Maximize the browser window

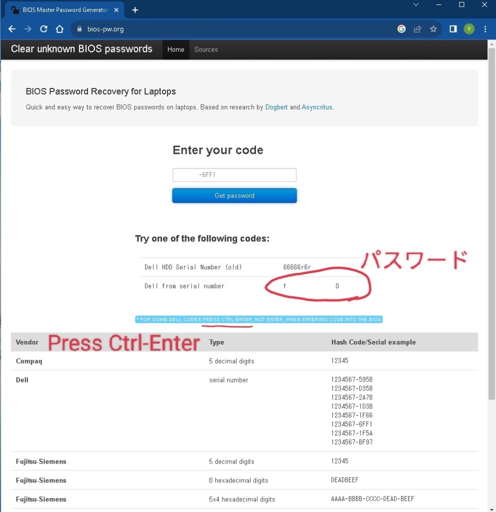(x=461, y=4)
